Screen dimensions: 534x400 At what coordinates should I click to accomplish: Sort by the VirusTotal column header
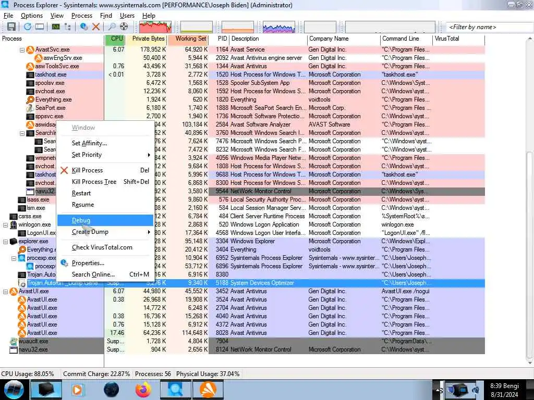point(459,39)
